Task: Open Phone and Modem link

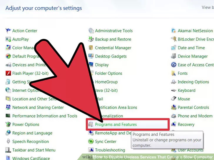Action: (x=195, y=116)
